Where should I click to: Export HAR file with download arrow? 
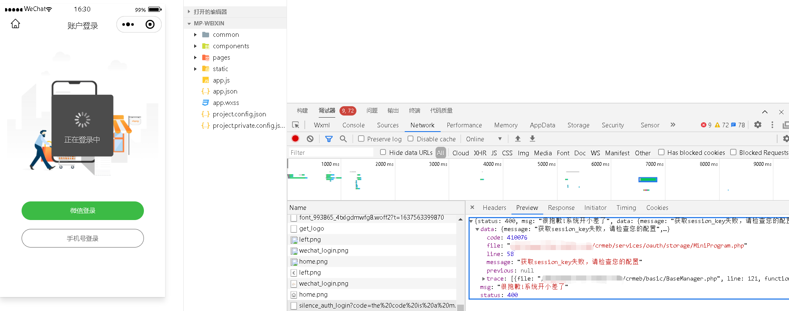[x=532, y=138]
